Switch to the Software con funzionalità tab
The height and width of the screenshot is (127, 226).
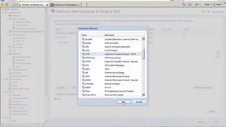(x=66, y=5)
